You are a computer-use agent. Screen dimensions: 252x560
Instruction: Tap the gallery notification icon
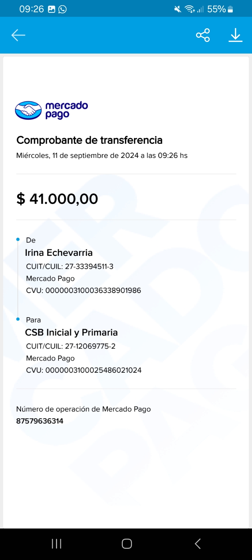51,9
